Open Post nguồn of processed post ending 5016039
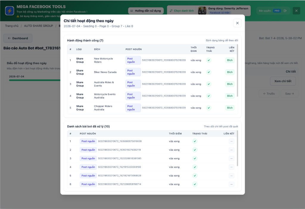 point(88,141)
